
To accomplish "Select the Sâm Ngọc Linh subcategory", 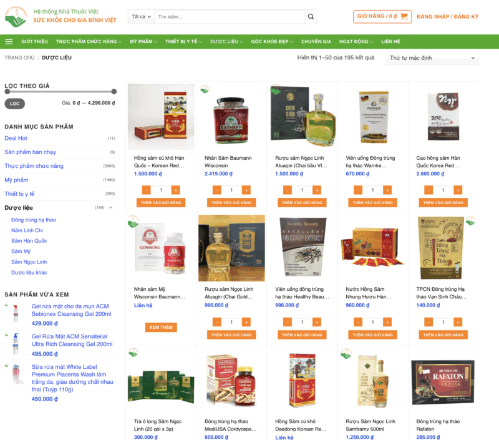I will (29, 262).
